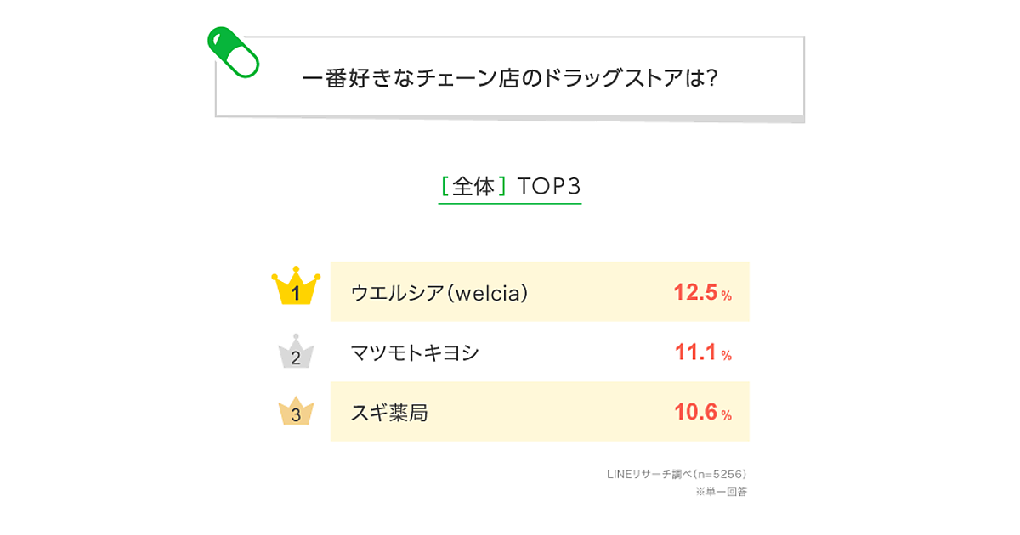Click the bronze third-place crown
Screen dimensions: 1020x535
[x=296, y=412]
